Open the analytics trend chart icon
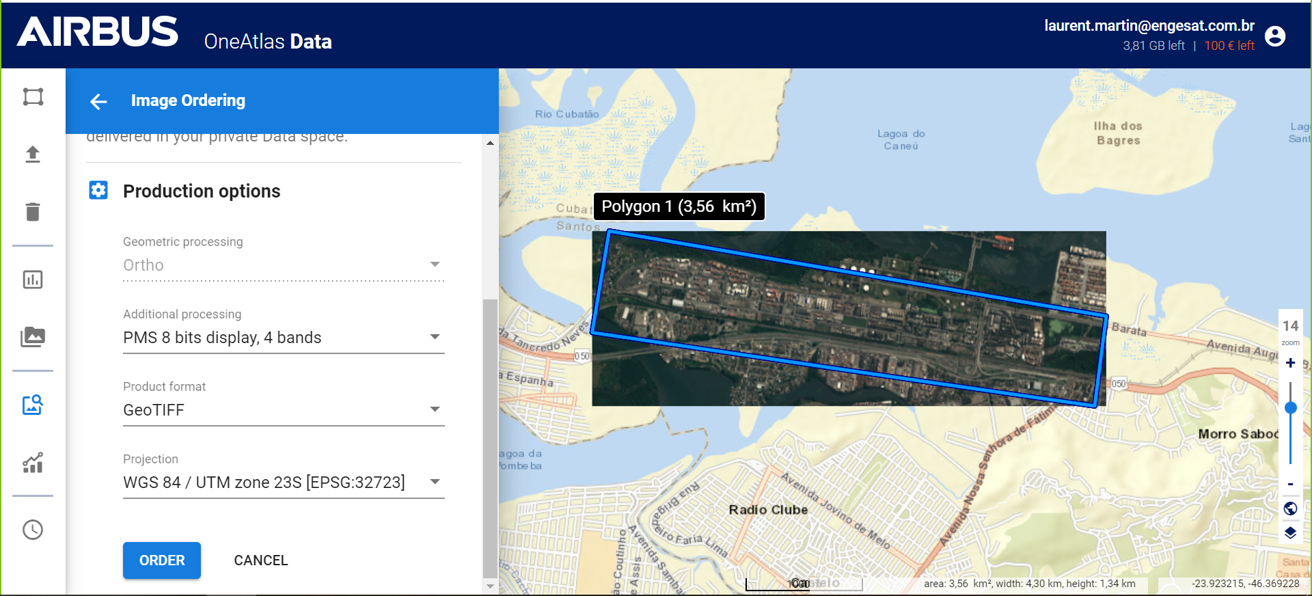The image size is (1312, 596). click(x=33, y=463)
